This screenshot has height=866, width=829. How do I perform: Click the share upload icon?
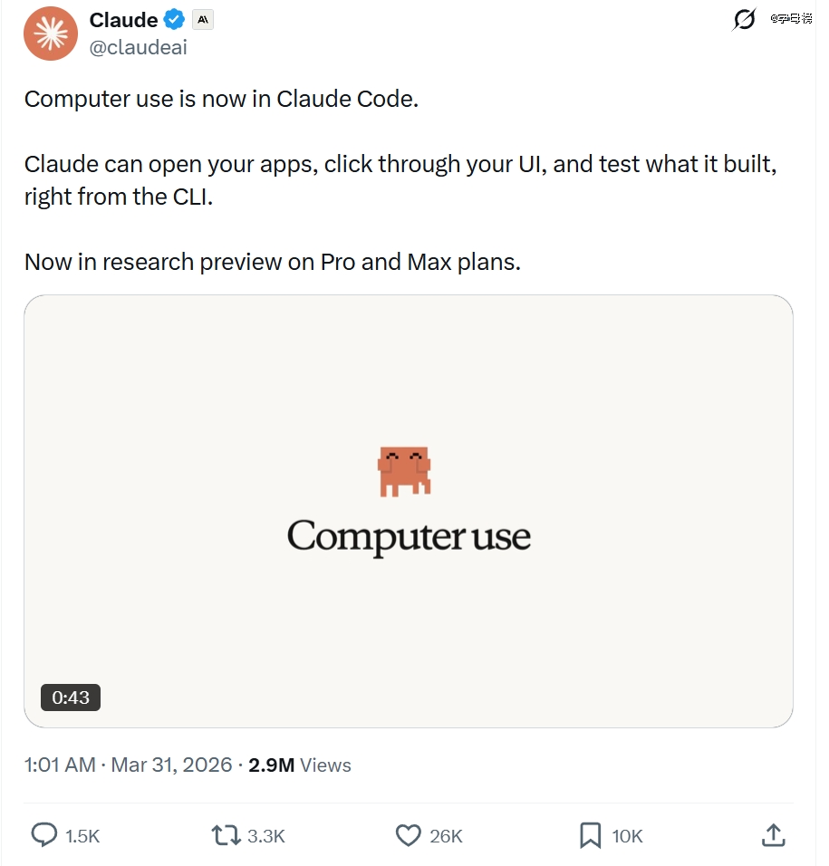[x=773, y=835]
